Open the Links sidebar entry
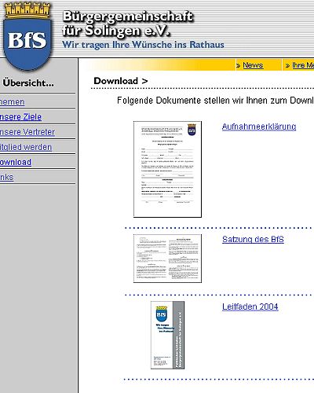 point(6,177)
